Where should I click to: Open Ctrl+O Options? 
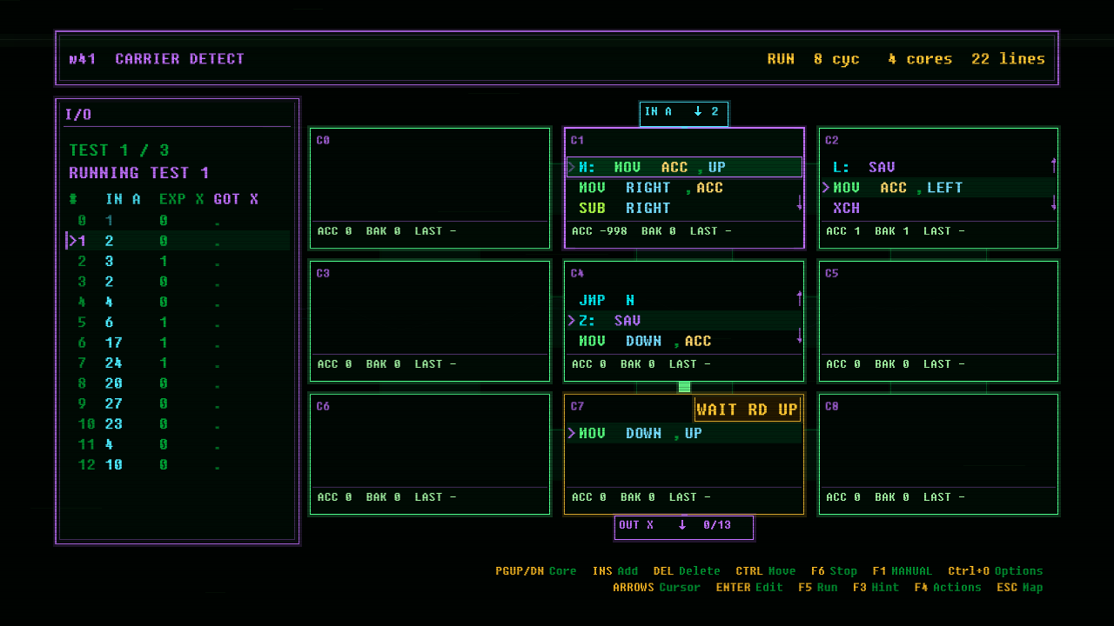pos(996,571)
